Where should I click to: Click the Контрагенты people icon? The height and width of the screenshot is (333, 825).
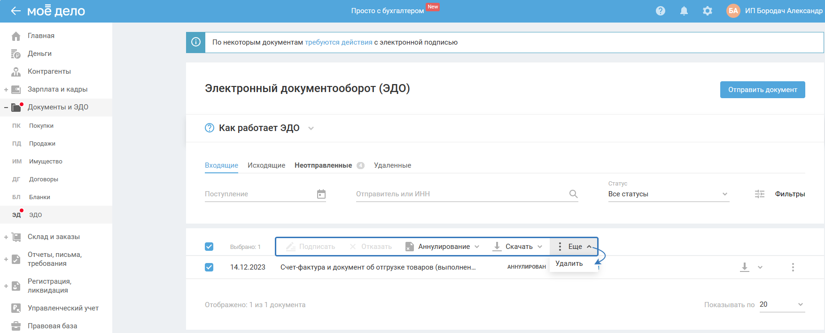coord(16,71)
